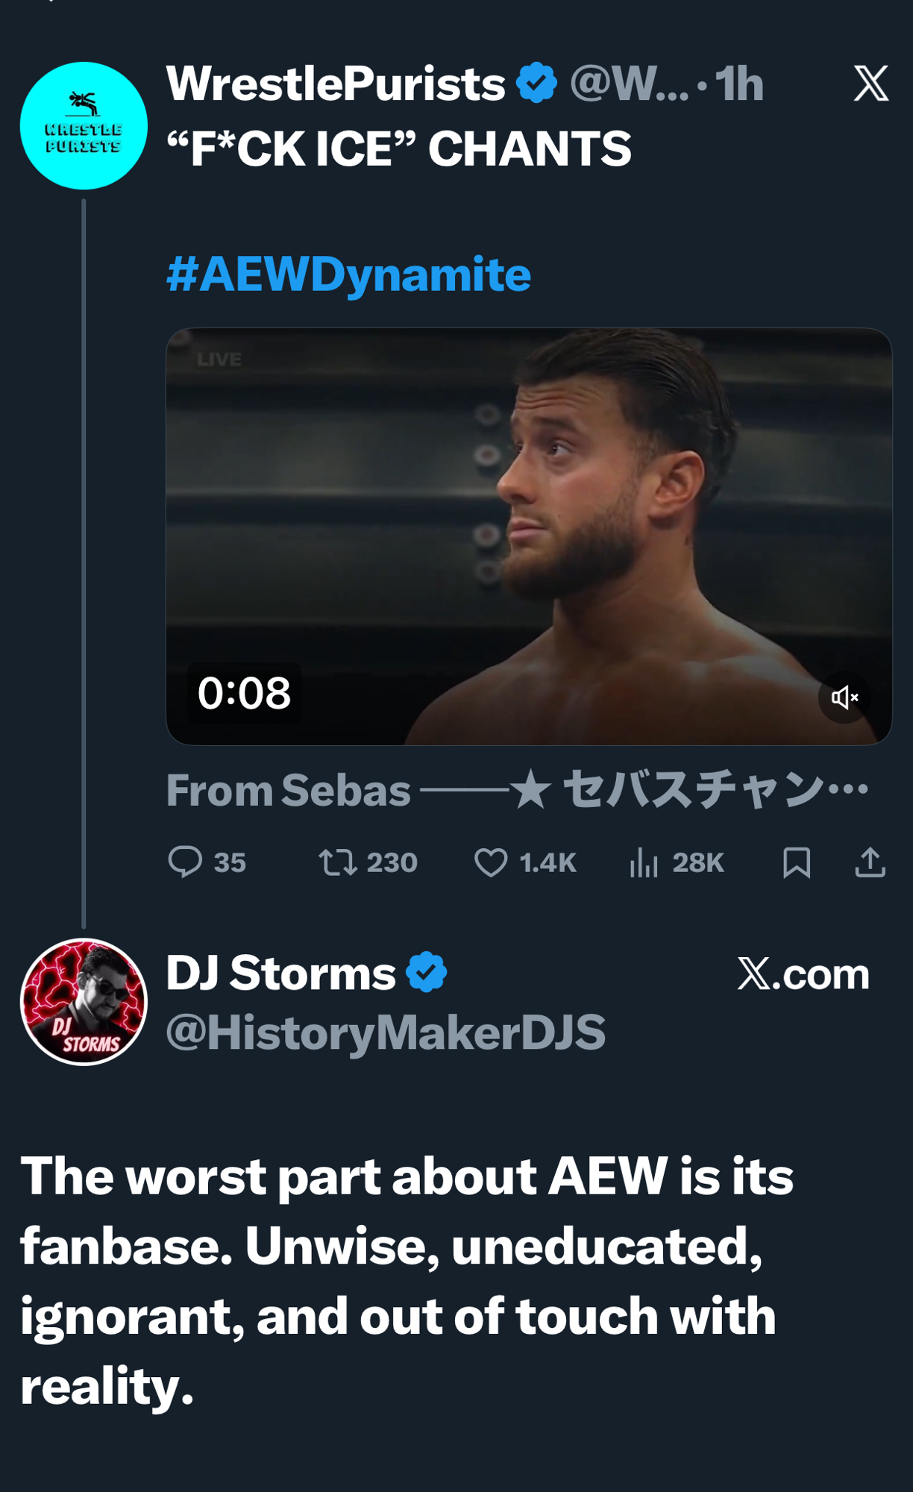Click the 1h post timestamp
913x1492 pixels.
739,84
